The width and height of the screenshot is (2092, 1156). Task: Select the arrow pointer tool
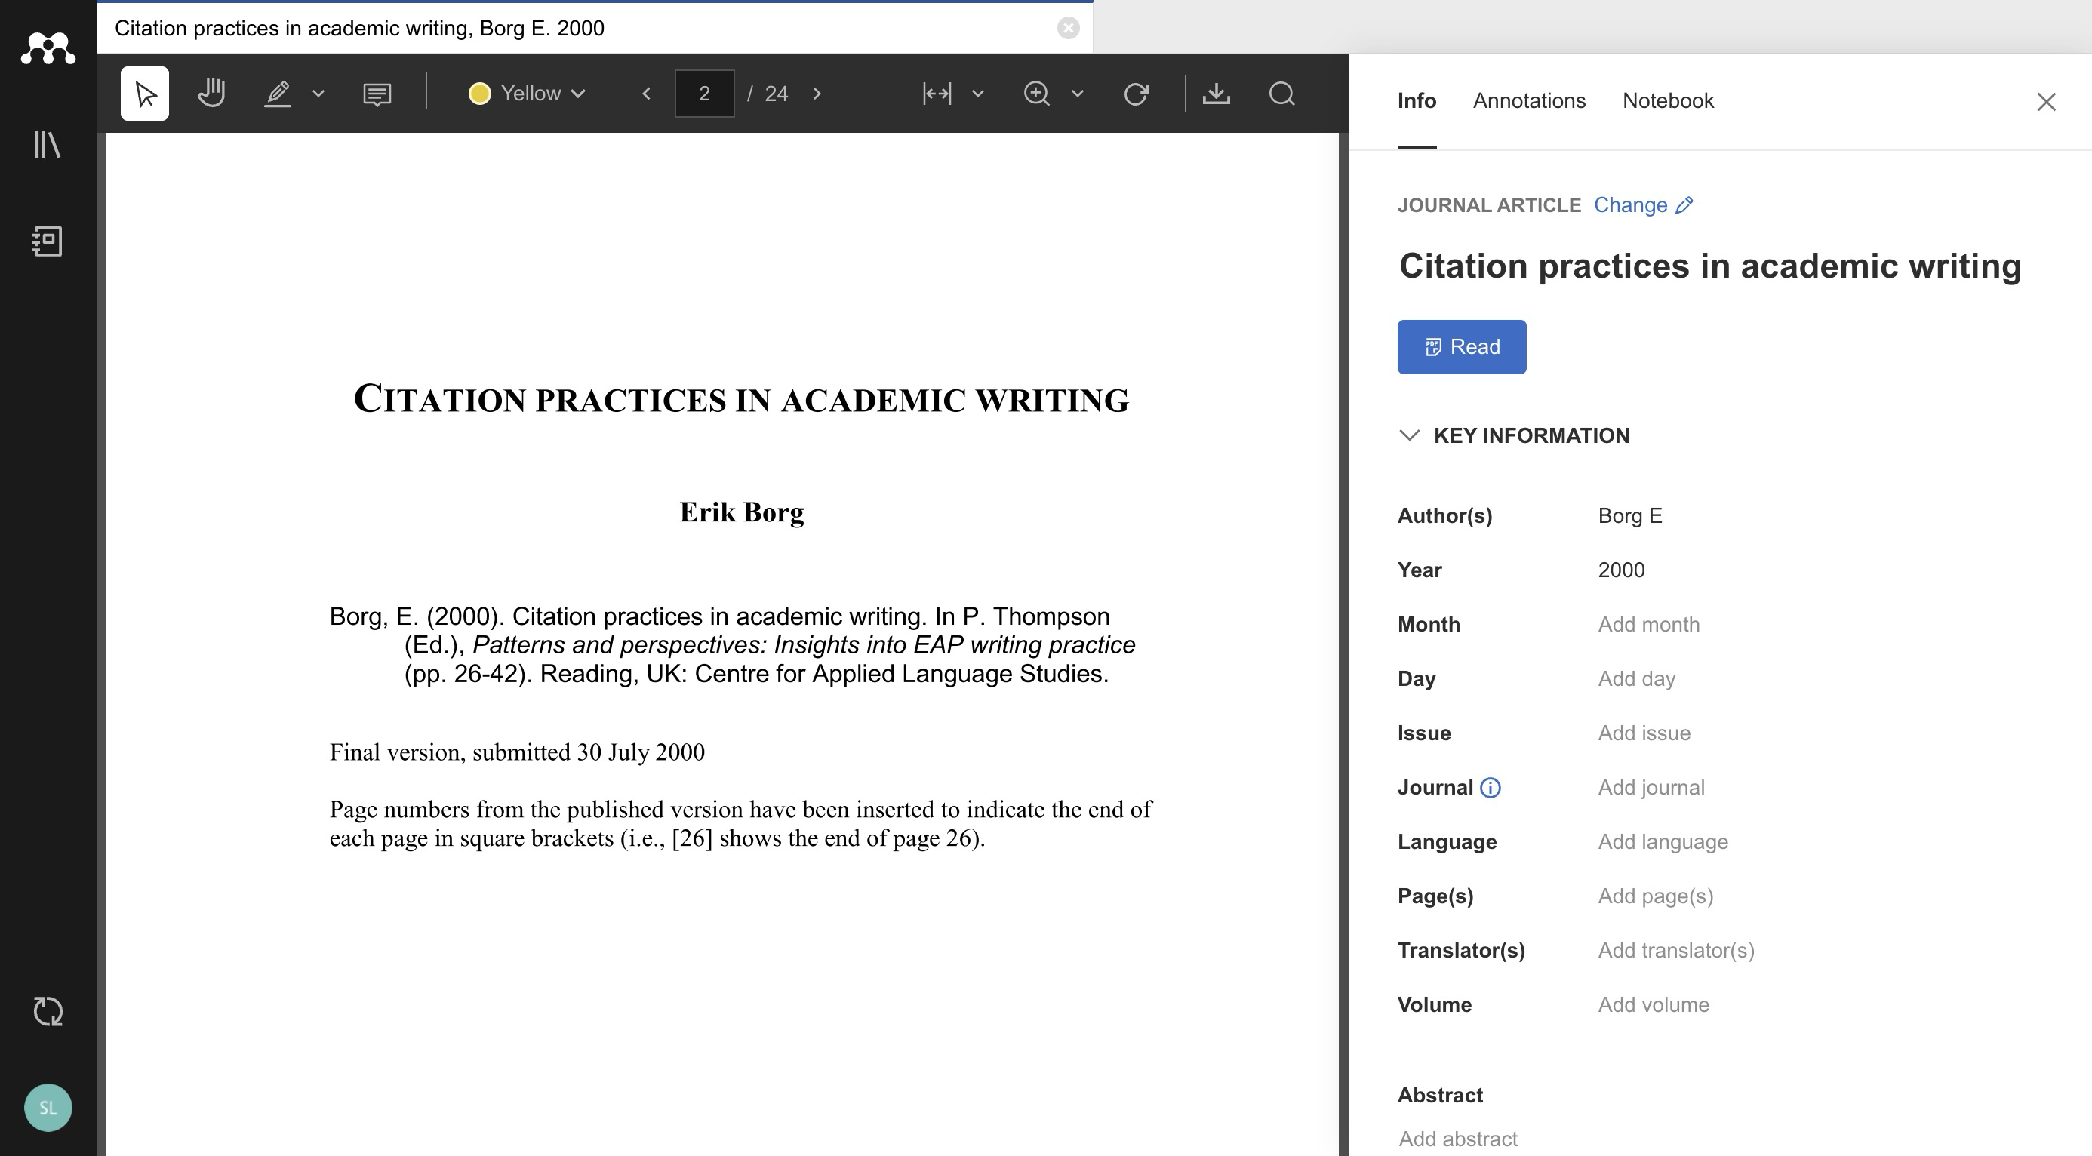(x=145, y=94)
